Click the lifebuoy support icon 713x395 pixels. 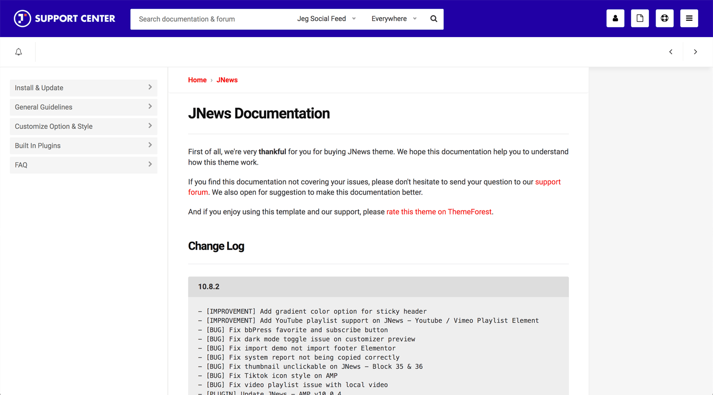pos(665,19)
